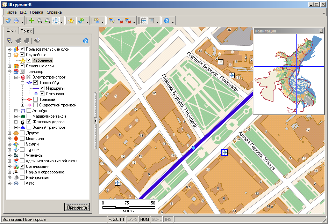This screenshot has height=224, width=328.
Task: Select the Наука и образование tree row
Action: click(45, 172)
